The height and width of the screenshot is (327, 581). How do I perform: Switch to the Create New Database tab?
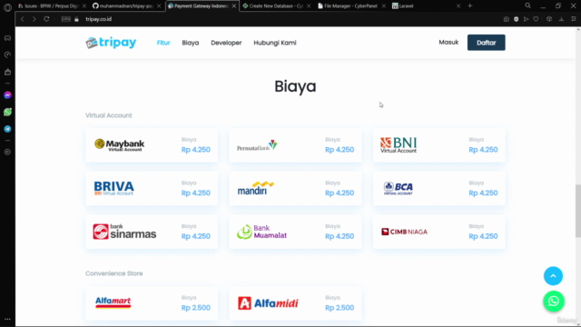276,6
